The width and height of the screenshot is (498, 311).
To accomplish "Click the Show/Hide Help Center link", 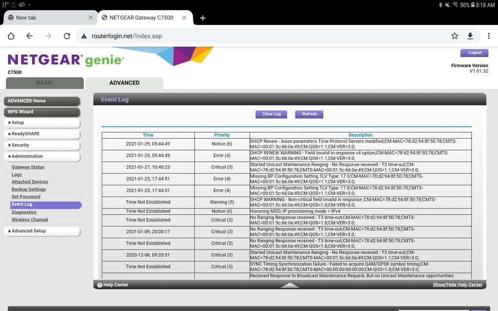I will pyautogui.click(x=457, y=285).
